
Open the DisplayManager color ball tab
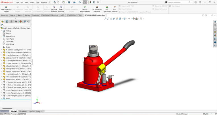20,22
